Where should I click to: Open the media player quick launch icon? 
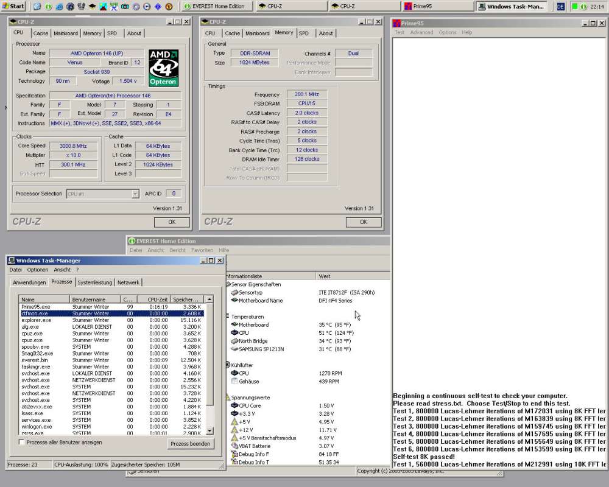147,7
